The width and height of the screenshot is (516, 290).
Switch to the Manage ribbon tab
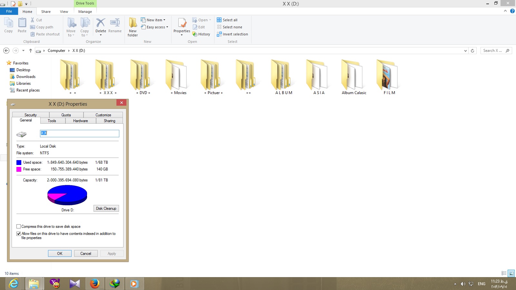[x=85, y=12]
